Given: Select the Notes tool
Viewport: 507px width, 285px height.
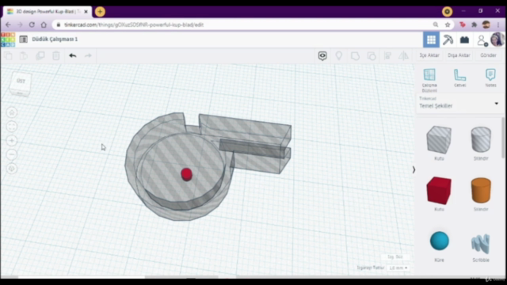Looking at the screenshot, I should point(490,78).
